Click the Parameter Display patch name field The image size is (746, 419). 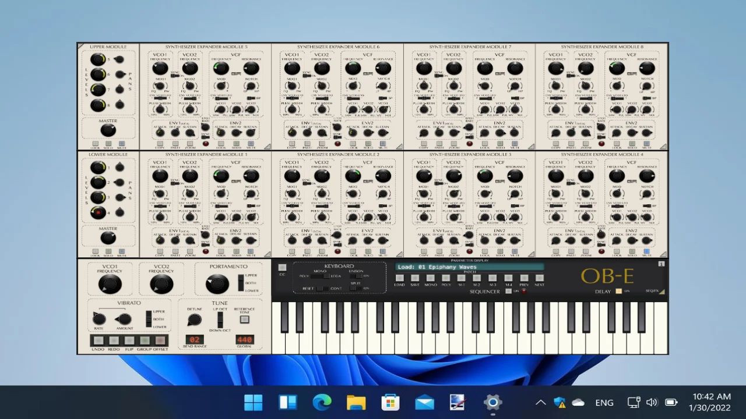click(x=470, y=267)
